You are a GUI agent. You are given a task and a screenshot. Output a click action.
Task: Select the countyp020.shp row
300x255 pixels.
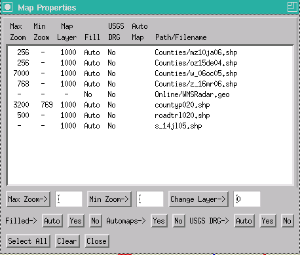click(150, 105)
